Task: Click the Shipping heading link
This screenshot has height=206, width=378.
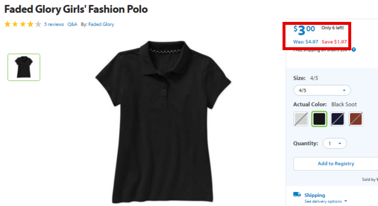Action: pos(315,195)
